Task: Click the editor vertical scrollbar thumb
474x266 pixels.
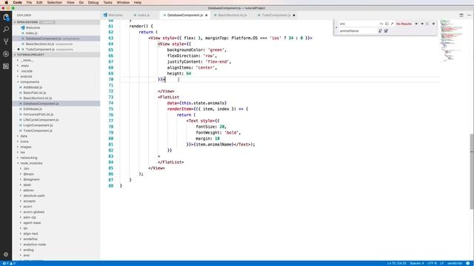Action: (472, 171)
